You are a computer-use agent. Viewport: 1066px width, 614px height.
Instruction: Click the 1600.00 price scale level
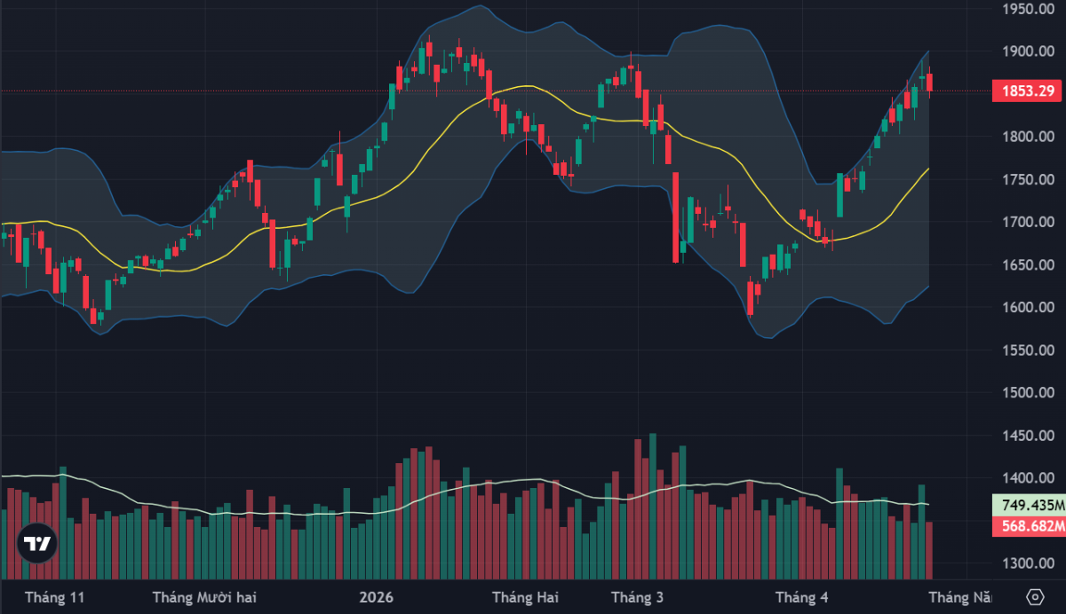tap(1028, 308)
